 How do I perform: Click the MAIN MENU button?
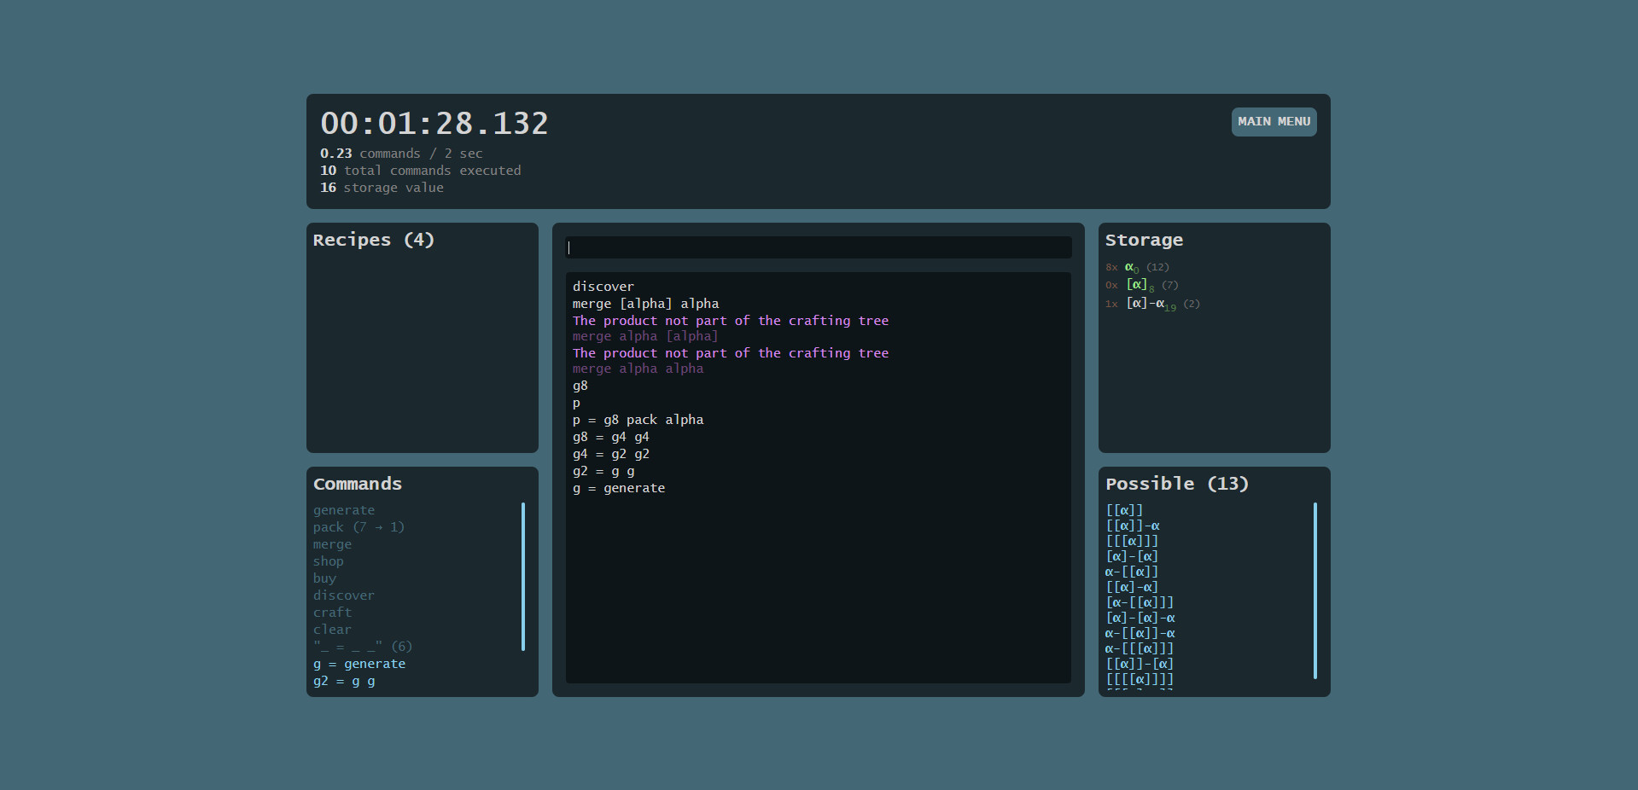[1273, 122]
